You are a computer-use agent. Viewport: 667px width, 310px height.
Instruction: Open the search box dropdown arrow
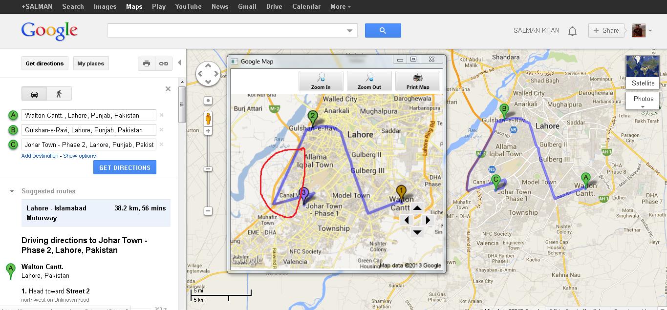(349, 31)
